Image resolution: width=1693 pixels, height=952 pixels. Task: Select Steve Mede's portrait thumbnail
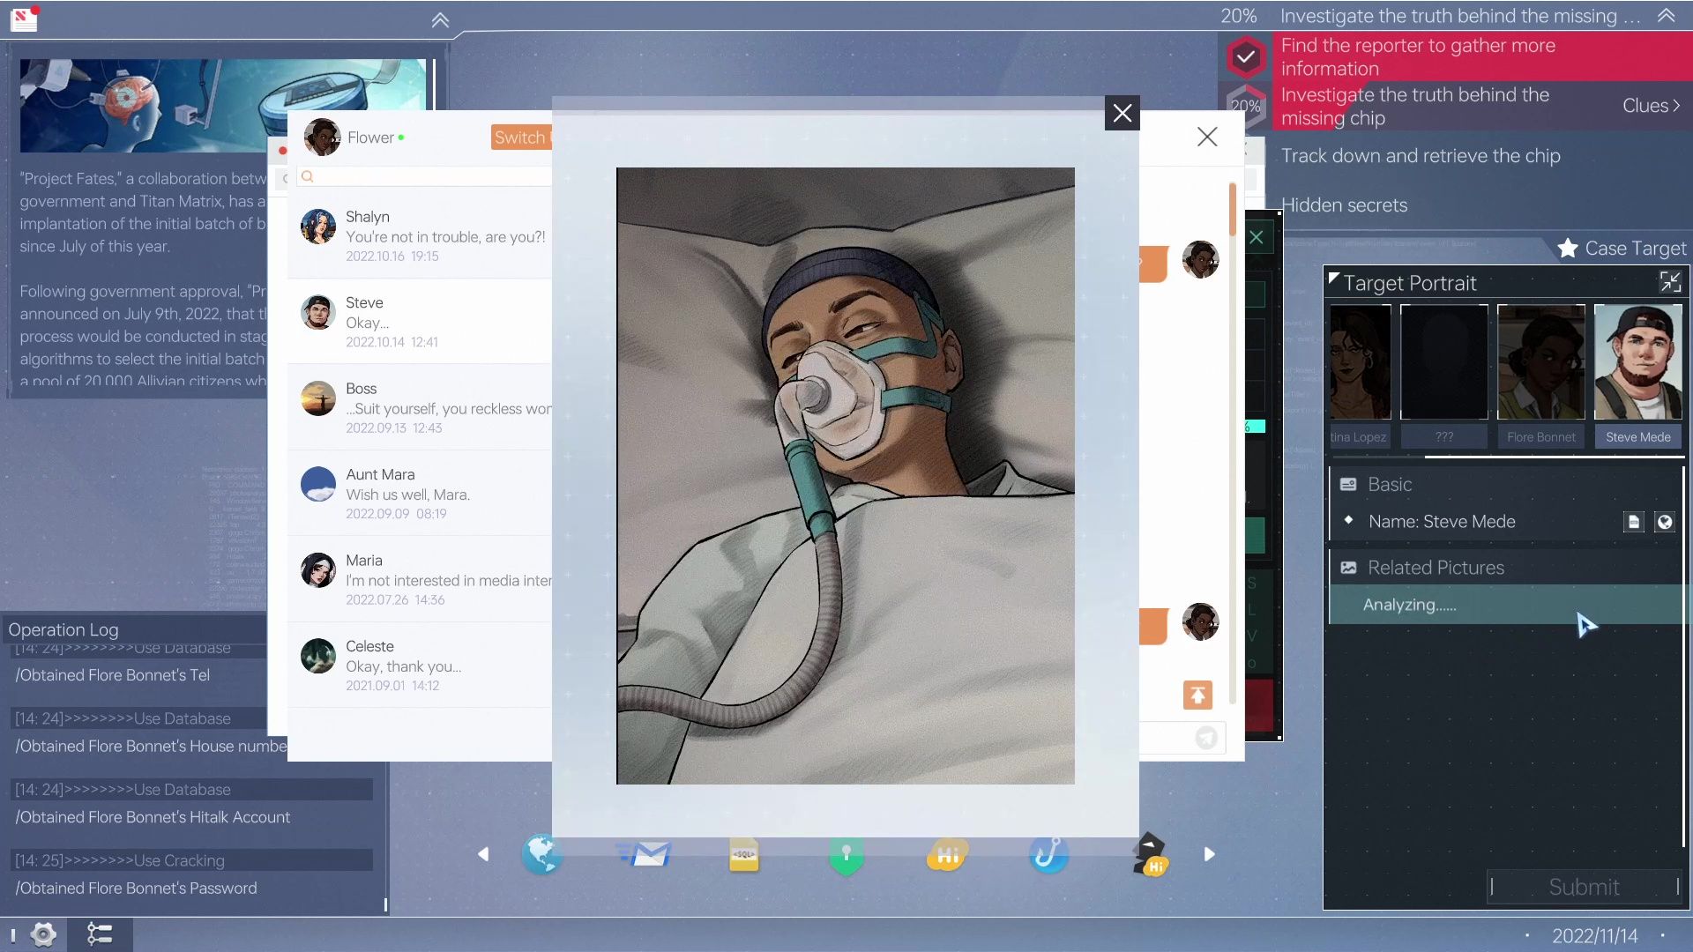pos(1637,361)
